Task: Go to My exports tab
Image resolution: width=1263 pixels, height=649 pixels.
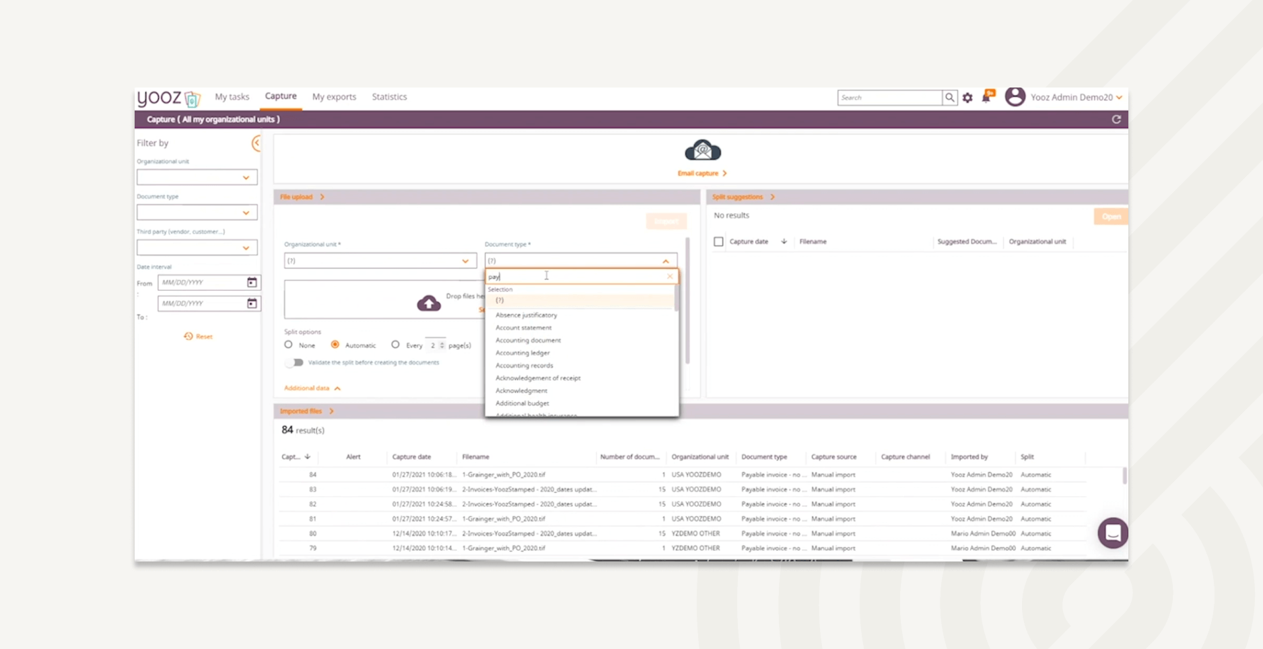Action: 334,97
